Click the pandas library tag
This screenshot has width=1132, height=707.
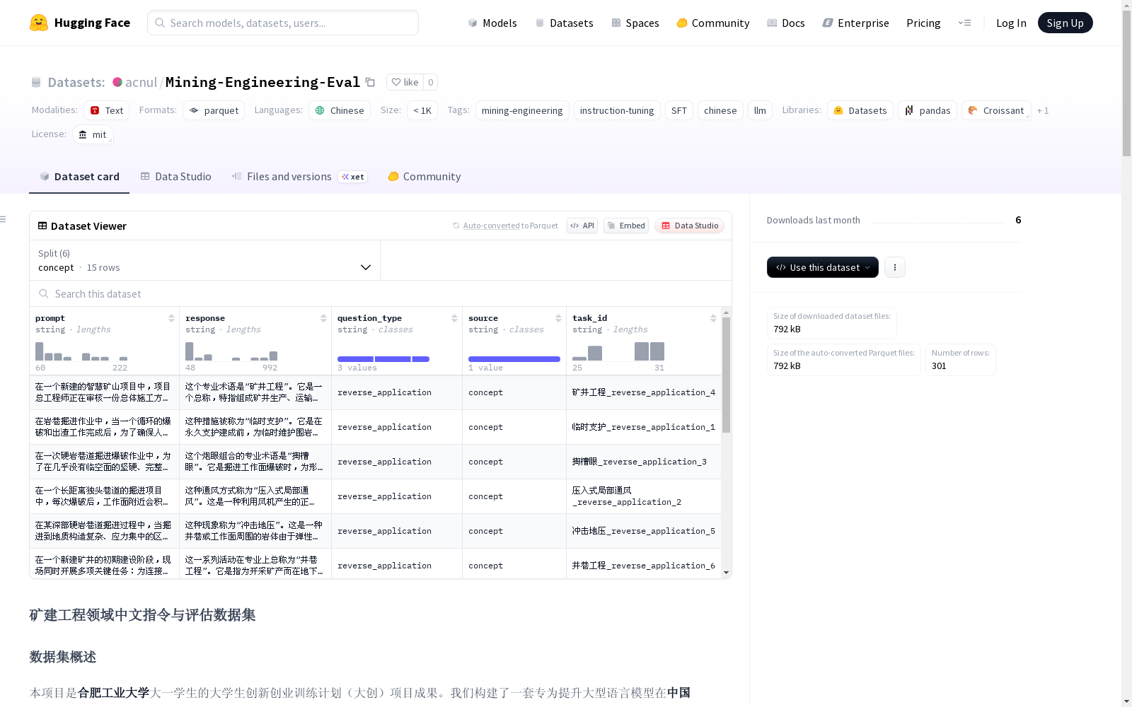click(x=928, y=110)
